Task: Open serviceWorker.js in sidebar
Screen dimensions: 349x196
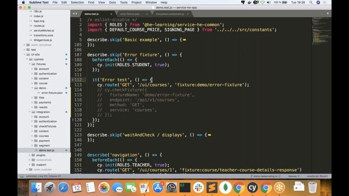Action: (44, 30)
